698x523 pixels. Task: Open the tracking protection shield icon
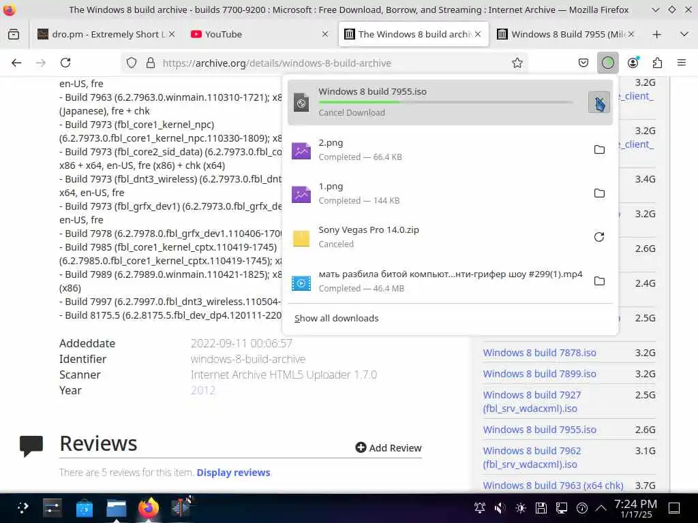(132, 63)
